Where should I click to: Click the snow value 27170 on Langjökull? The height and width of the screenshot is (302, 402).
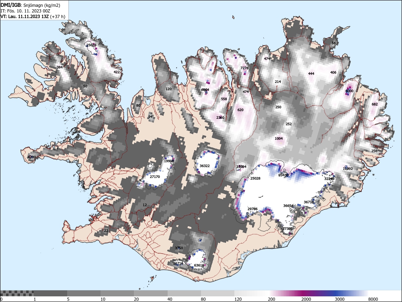pos(155,176)
